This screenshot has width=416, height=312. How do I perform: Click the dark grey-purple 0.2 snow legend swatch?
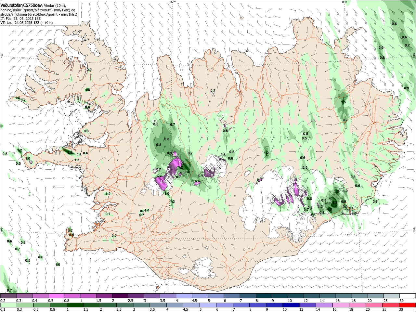[x=8, y=296]
